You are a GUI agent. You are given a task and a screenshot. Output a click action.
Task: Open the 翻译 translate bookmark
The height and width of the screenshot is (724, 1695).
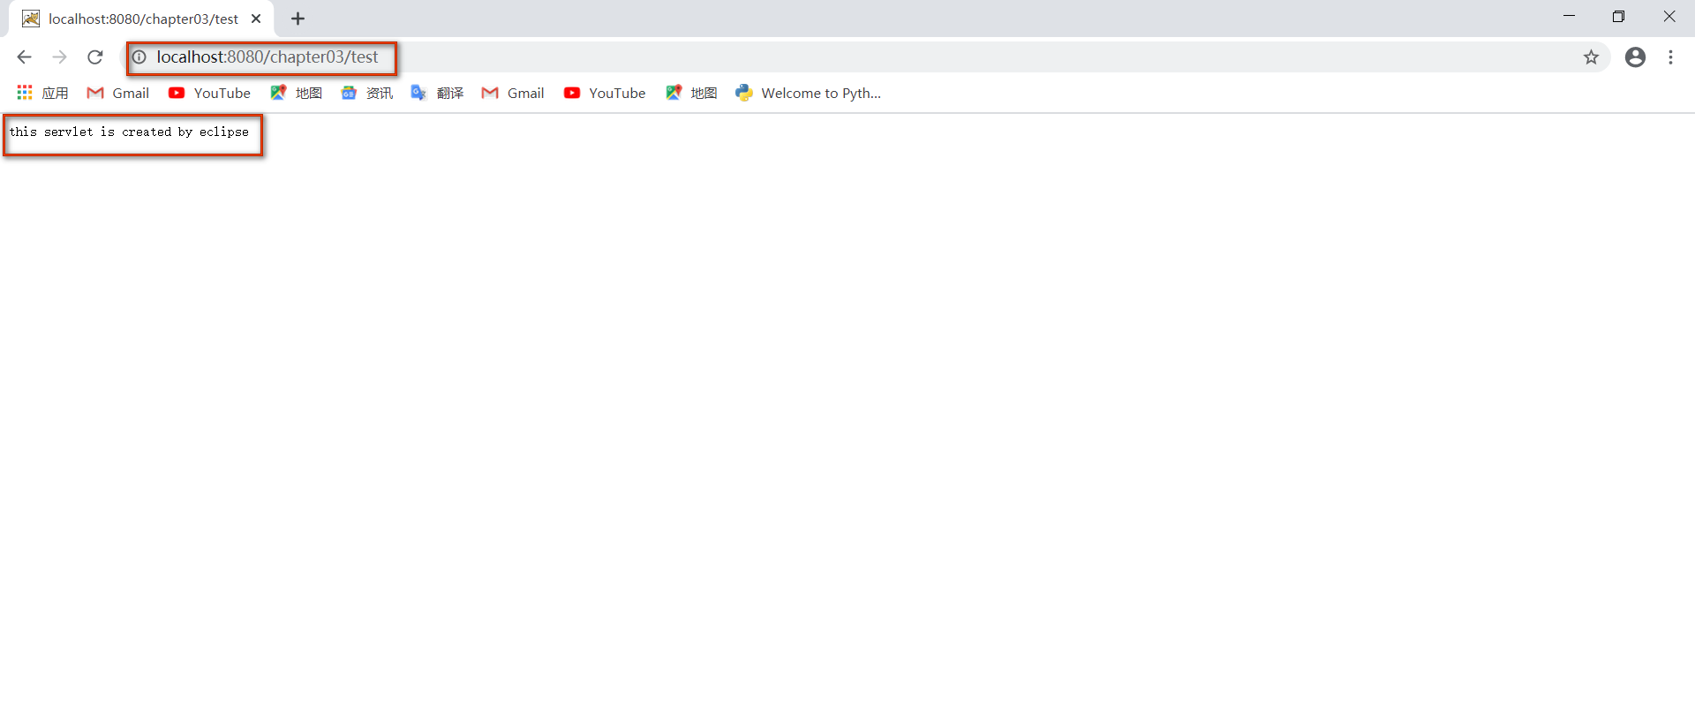coord(438,93)
